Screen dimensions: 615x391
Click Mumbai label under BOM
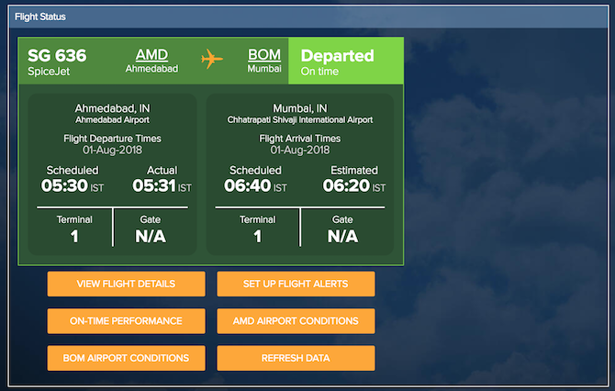point(264,69)
